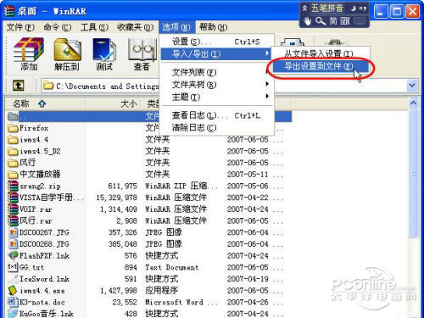Select the GG.txt text file icon
The height and width of the screenshot is (318, 424).
[13, 267]
